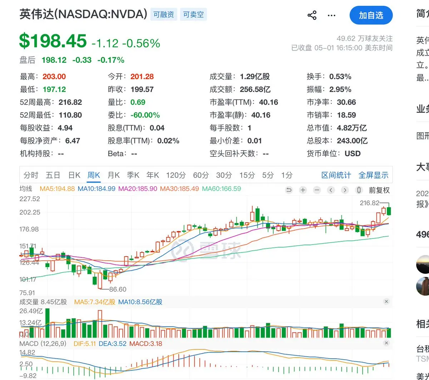Click the MA20:185.90 legend label
Viewport: 429px width, 380px height.
138,189
